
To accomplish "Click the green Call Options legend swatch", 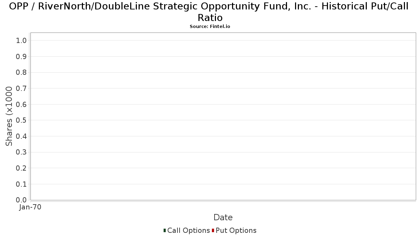I will (164, 230).
